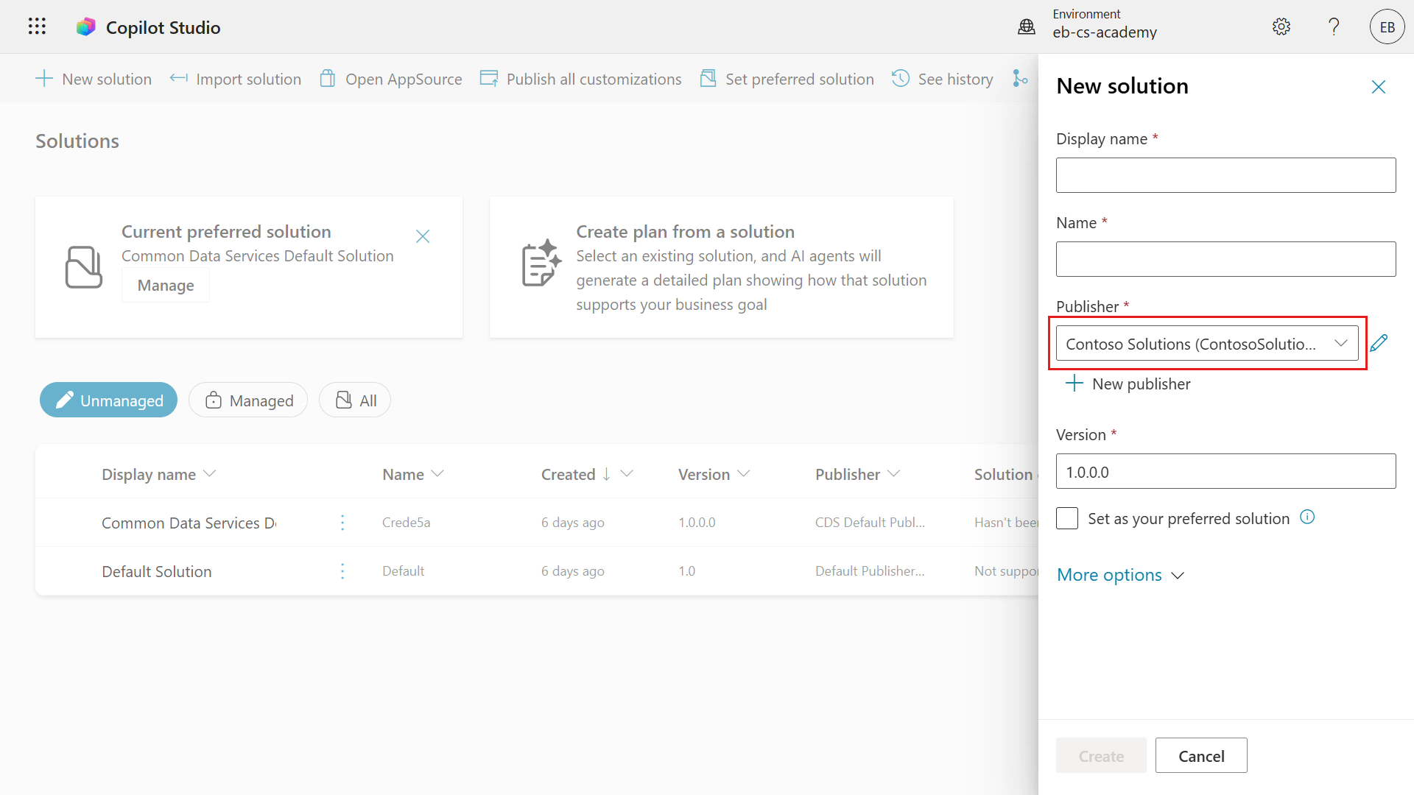Click Set preferred solution in toolbar
Screen dimensions: 1414x795
tap(787, 79)
